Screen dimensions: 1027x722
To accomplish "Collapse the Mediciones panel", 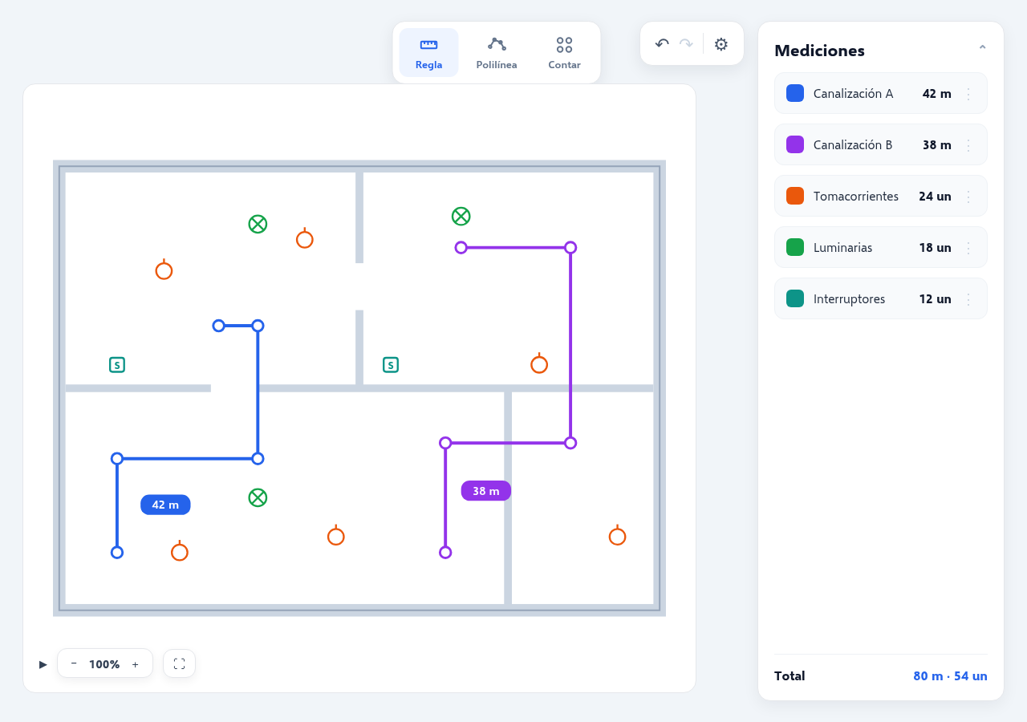I will [982, 50].
